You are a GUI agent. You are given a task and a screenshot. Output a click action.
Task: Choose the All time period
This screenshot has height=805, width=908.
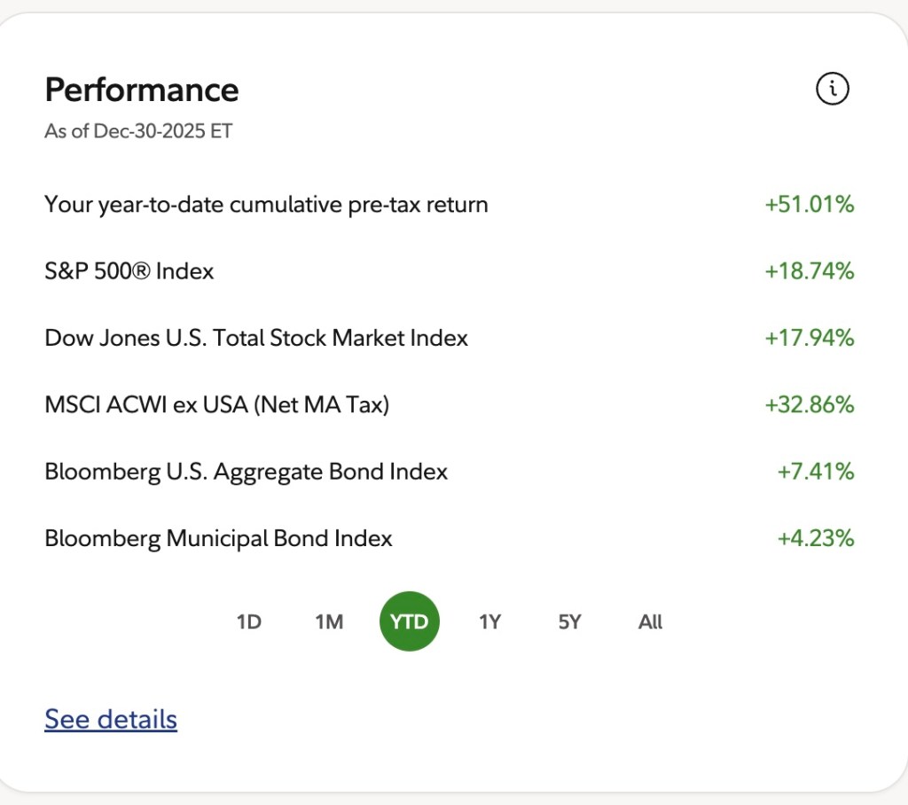pyautogui.click(x=650, y=622)
